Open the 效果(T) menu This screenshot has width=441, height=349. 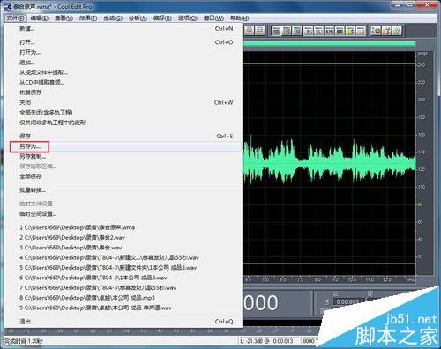pos(88,19)
